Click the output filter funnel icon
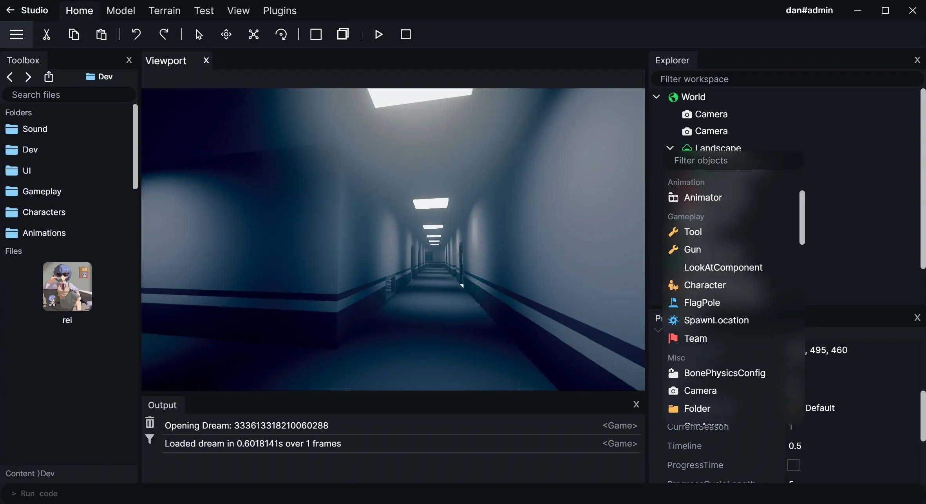Viewport: 926px width, 504px height. [x=150, y=439]
